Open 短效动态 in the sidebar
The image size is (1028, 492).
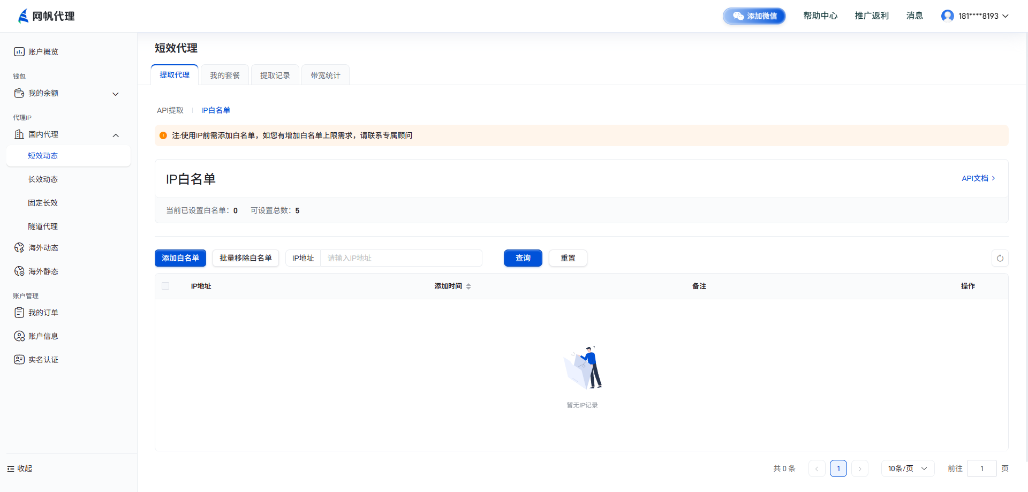point(69,156)
